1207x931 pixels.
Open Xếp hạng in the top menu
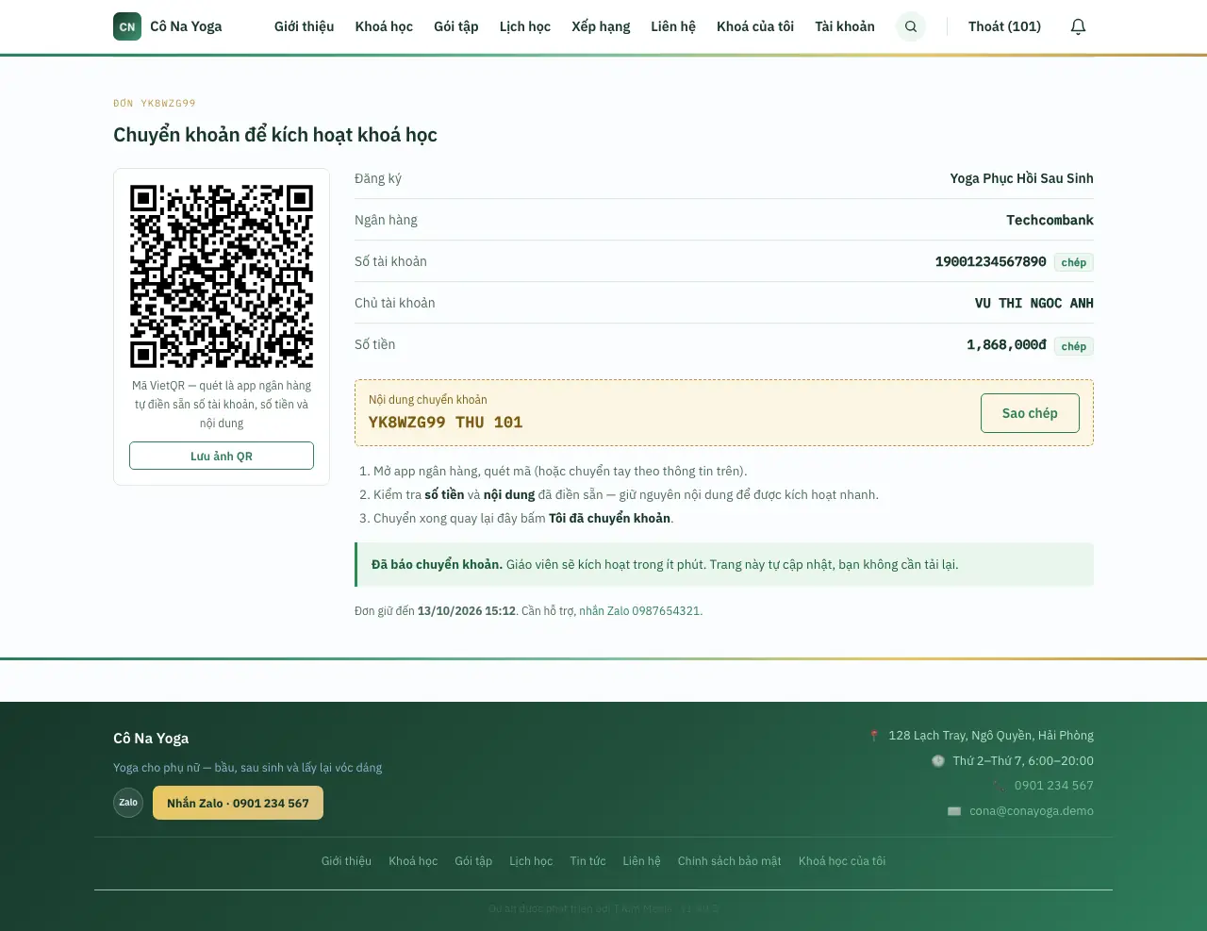click(601, 26)
